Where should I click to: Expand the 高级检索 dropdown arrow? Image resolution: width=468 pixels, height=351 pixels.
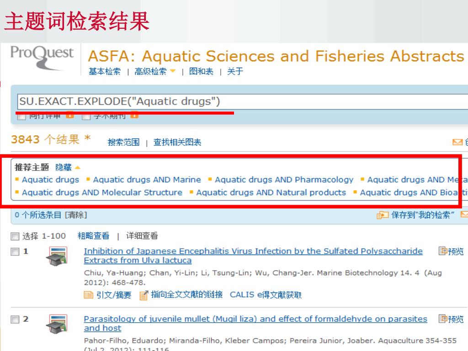point(173,71)
